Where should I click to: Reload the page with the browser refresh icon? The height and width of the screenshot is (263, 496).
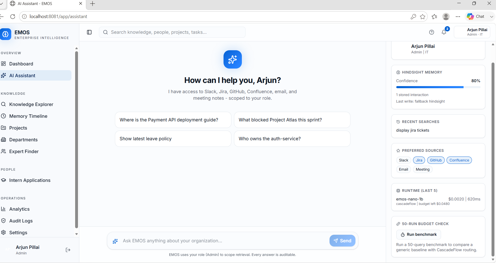13,16
